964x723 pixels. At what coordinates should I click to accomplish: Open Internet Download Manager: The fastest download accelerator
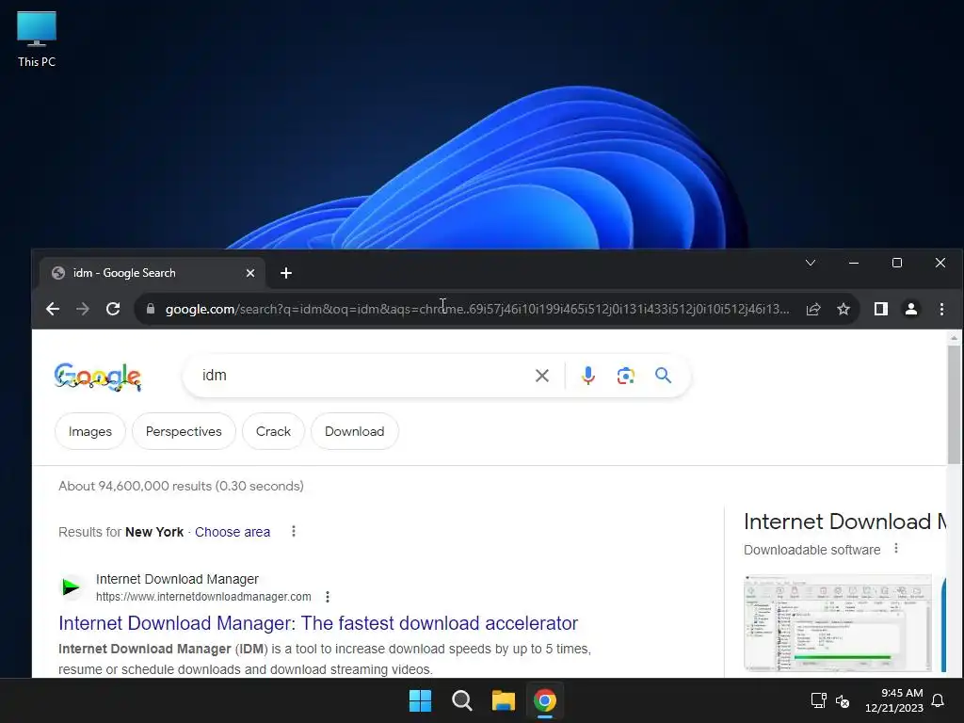(x=318, y=623)
